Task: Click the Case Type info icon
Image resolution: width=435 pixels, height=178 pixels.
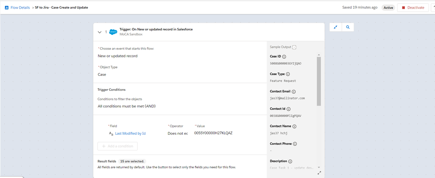Action: (288, 74)
